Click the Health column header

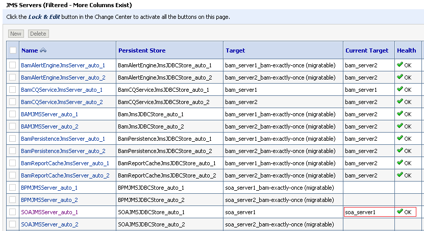click(x=407, y=50)
